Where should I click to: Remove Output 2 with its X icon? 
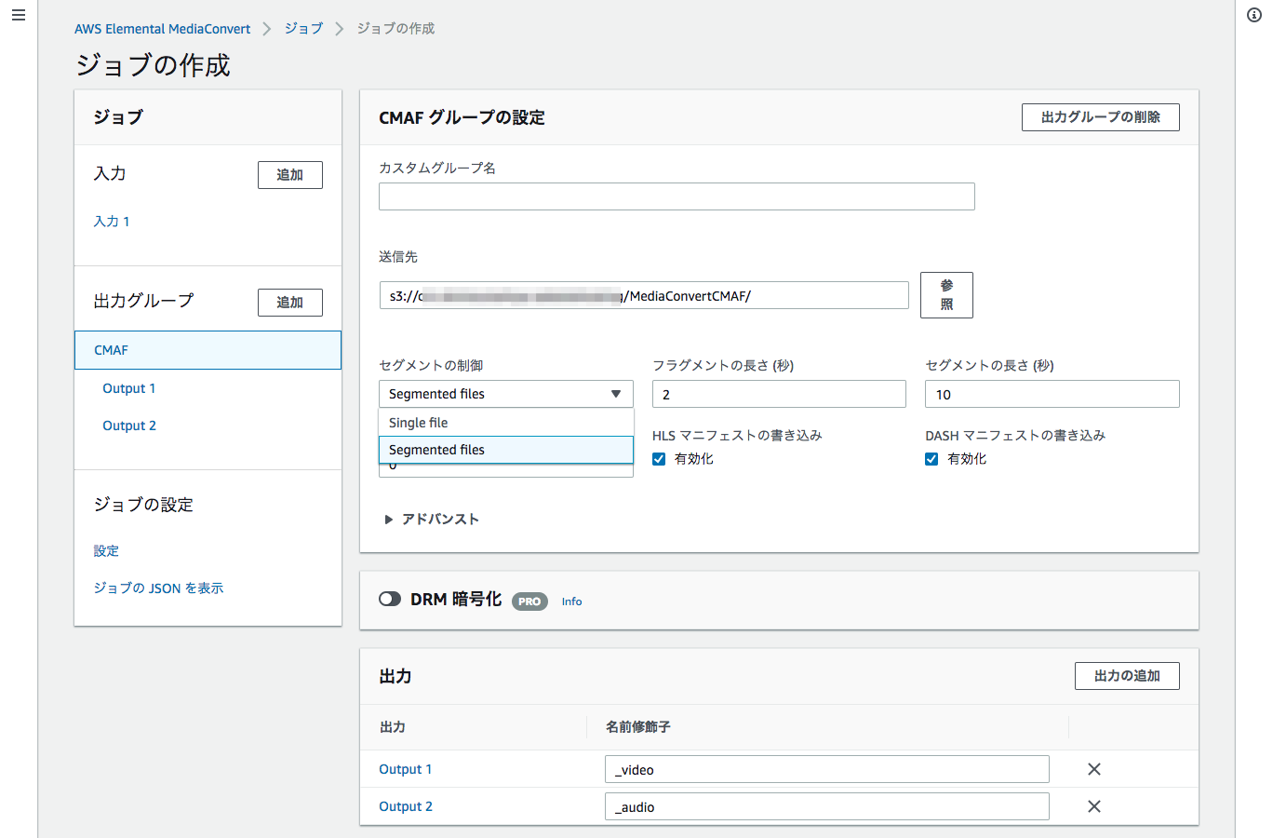click(x=1093, y=806)
